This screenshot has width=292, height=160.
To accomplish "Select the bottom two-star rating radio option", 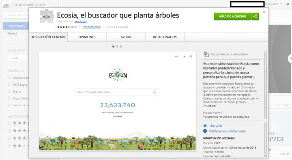I will tap(9, 146).
